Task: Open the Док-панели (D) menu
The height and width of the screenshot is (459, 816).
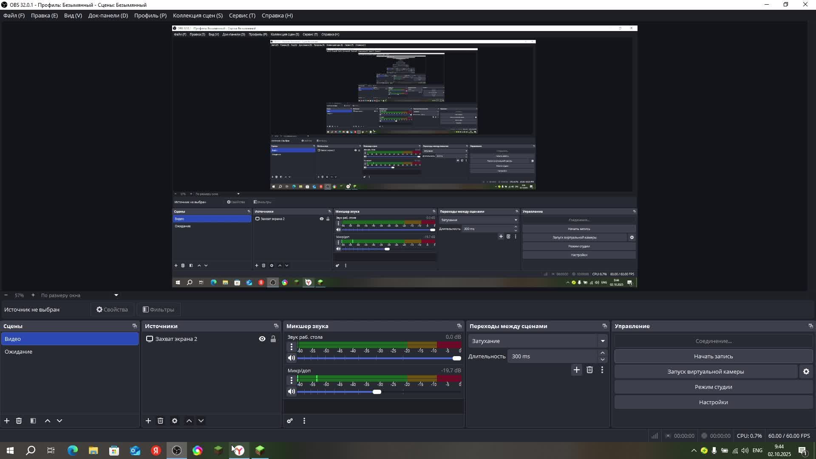Action: [108, 15]
